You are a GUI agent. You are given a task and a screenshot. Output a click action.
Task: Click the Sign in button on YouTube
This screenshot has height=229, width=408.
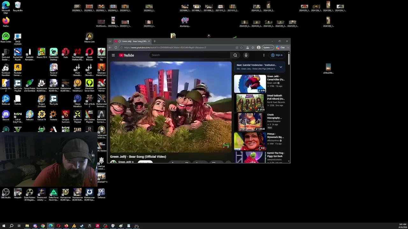[277, 55]
